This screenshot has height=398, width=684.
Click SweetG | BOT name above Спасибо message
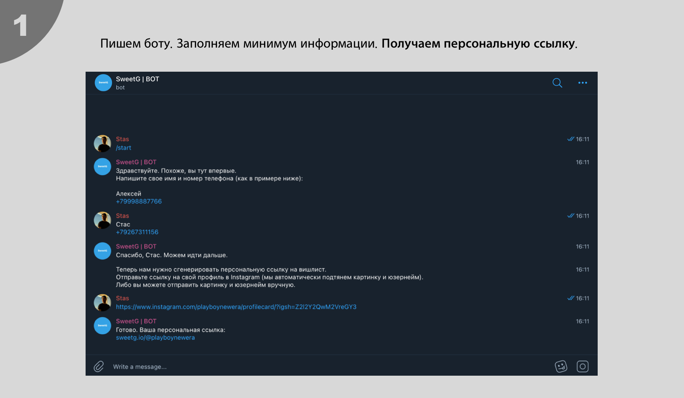136,247
